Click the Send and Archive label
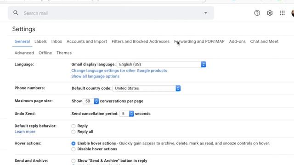The width and height of the screenshot is (294, 165). point(31,161)
